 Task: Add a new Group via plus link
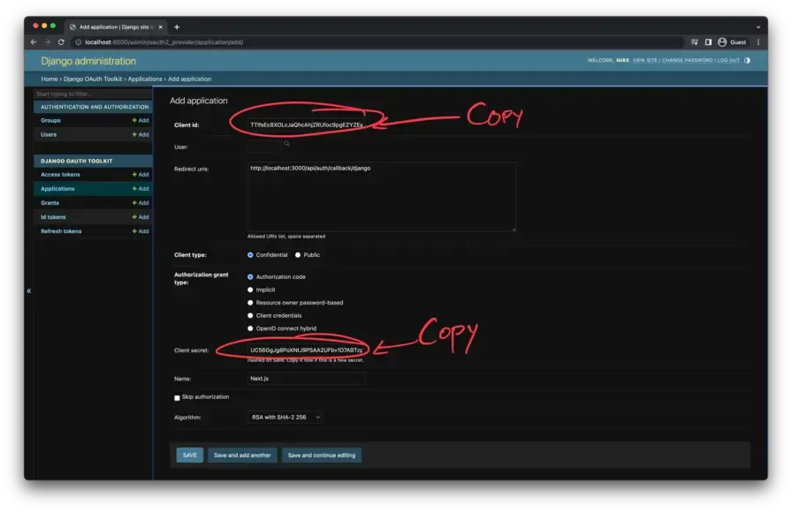pyautogui.click(x=141, y=121)
